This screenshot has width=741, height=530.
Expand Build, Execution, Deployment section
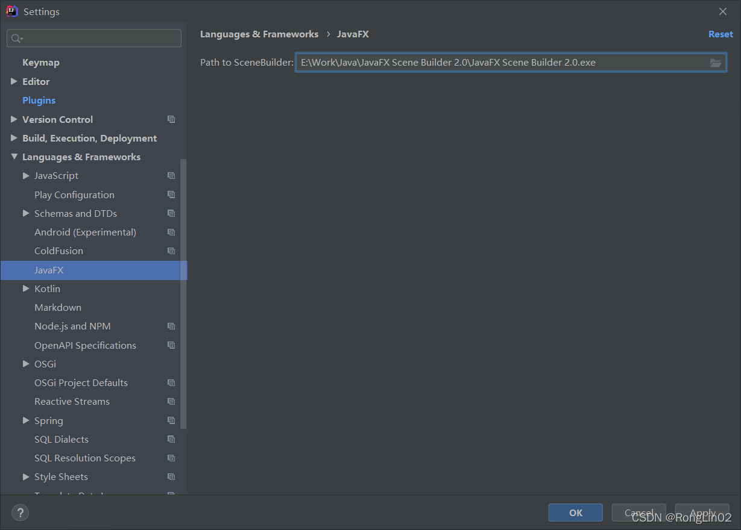tap(14, 138)
